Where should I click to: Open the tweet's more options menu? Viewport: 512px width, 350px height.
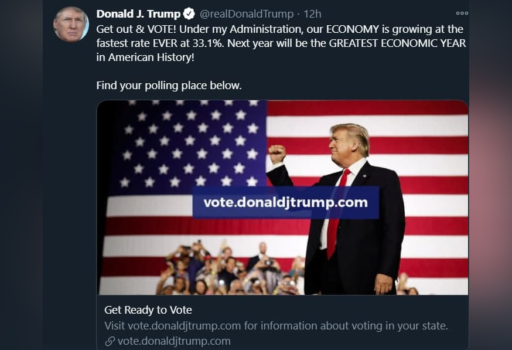coord(462,13)
